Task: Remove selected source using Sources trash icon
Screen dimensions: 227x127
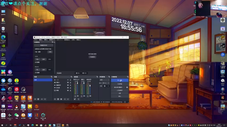Action: tap(58, 99)
